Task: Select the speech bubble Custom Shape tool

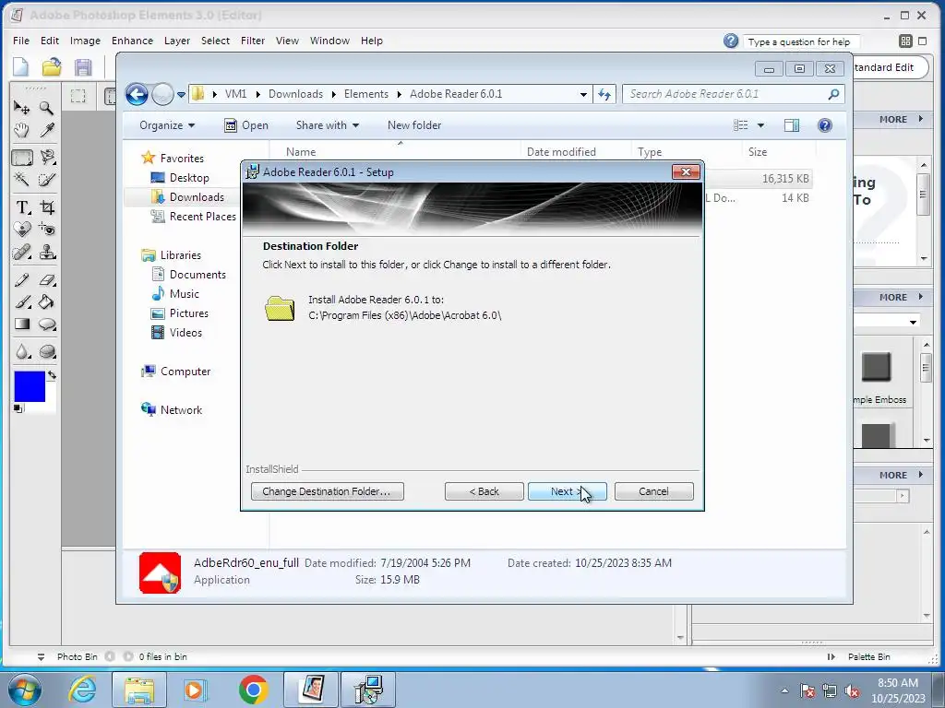Action: pyautogui.click(x=47, y=324)
